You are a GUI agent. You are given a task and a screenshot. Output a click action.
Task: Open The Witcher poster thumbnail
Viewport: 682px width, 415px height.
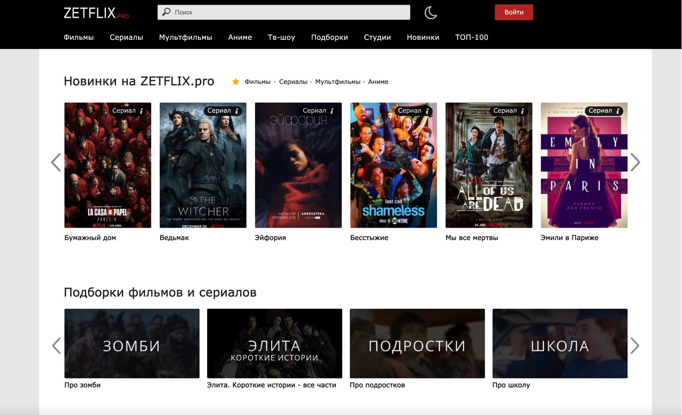coord(203,165)
